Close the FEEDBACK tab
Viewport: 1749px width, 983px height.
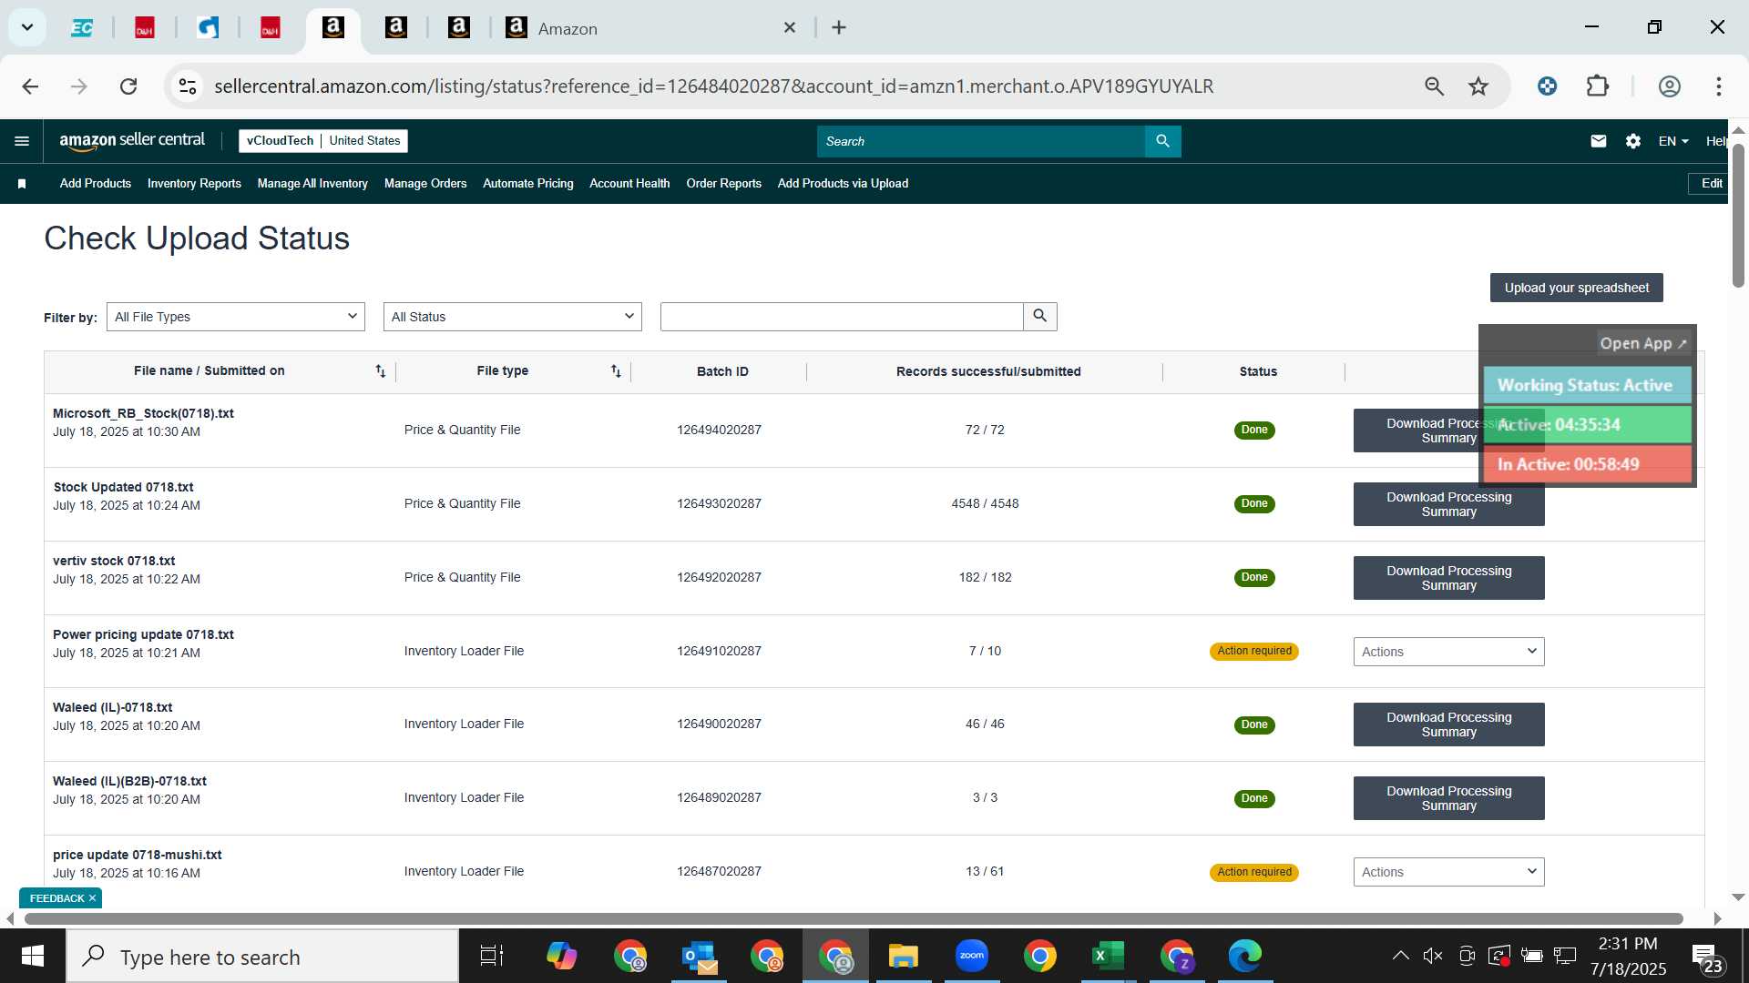coord(92,898)
